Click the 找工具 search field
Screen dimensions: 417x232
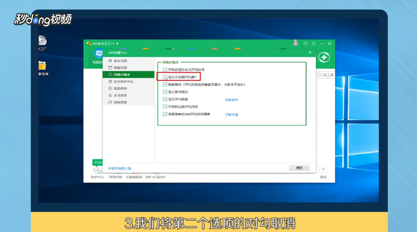(x=326, y=75)
